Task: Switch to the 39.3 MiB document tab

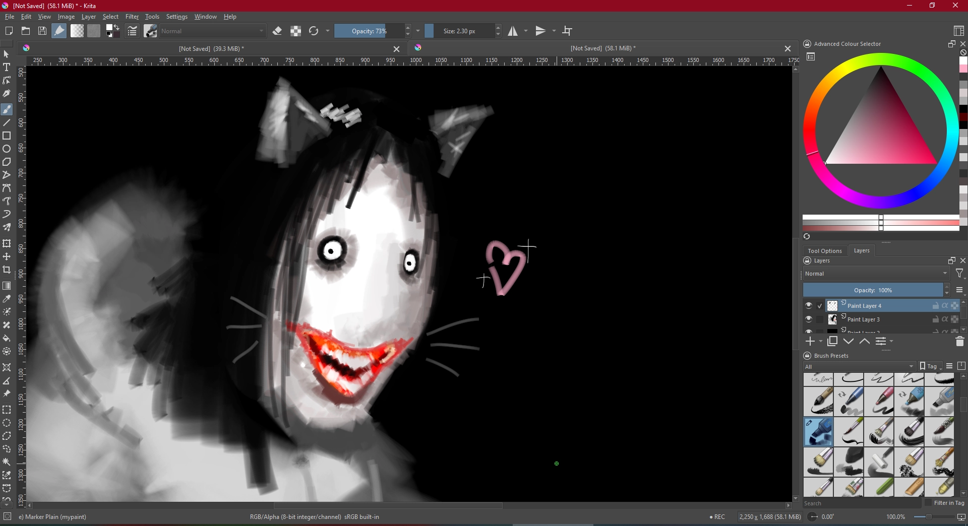Action: pyautogui.click(x=211, y=48)
